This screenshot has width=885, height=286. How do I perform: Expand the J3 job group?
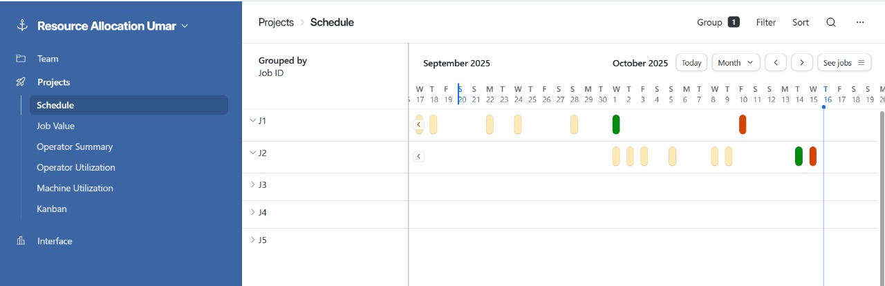(252, 184)
